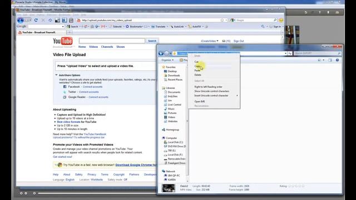Reload the YouTube page in Firefox
Viewport: 356px width, 200px height.
tap(36, 20)
